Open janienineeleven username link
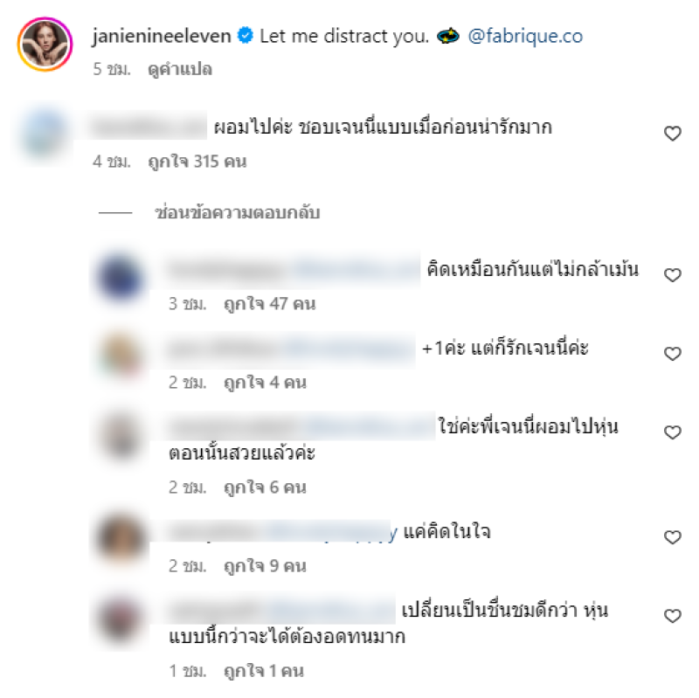Image resolution: width=699 pixels, height=698 pixels. pyautogui.click(x=162, y=36)
